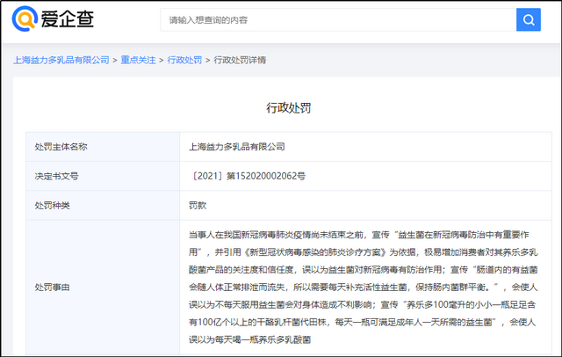
Task: Click the arrow separator before 行政处罚 breadcrumb
Action: (162, 60)
